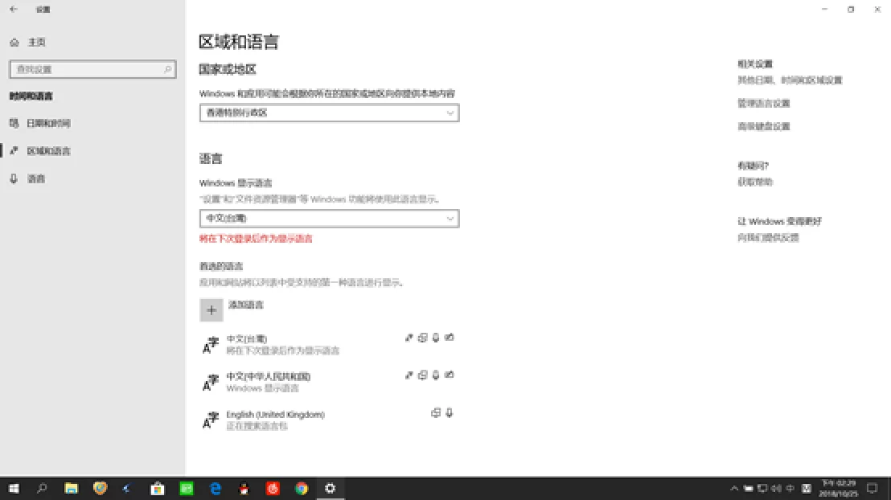Expand the Windows 显示语言 dropdown showing 中文(台灣)
The image size is (891, 500).
tap(329, 218)
